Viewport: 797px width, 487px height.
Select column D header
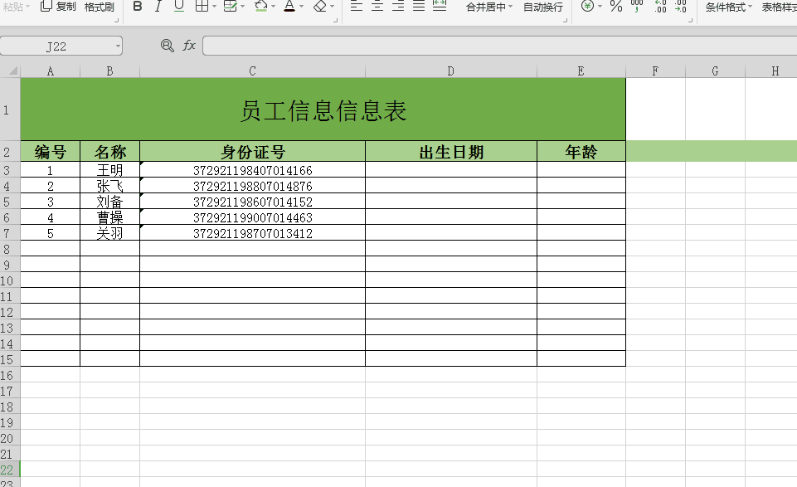point(451,71)
